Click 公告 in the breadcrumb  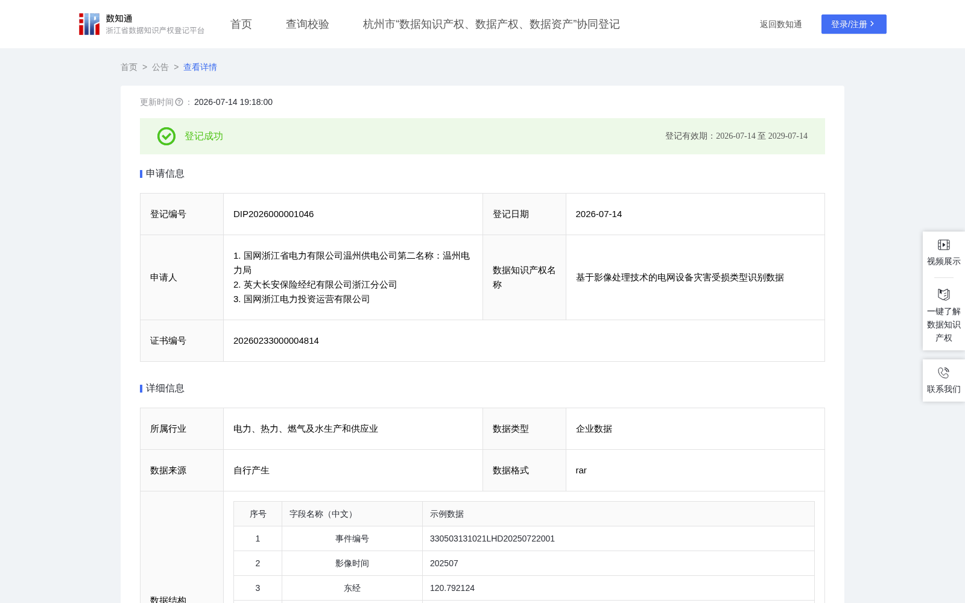[160, 67]
